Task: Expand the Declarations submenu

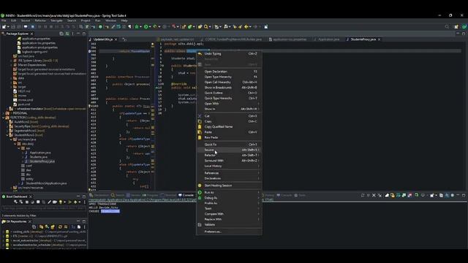Action: (x=229, y=178)
